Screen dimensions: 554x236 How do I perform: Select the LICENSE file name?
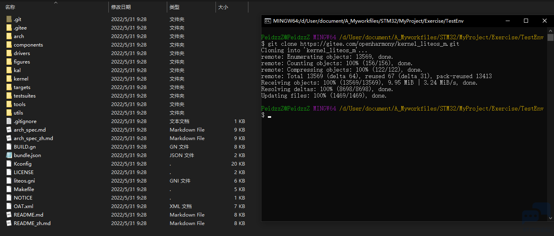pyautogui.click(x=24, y=172)
